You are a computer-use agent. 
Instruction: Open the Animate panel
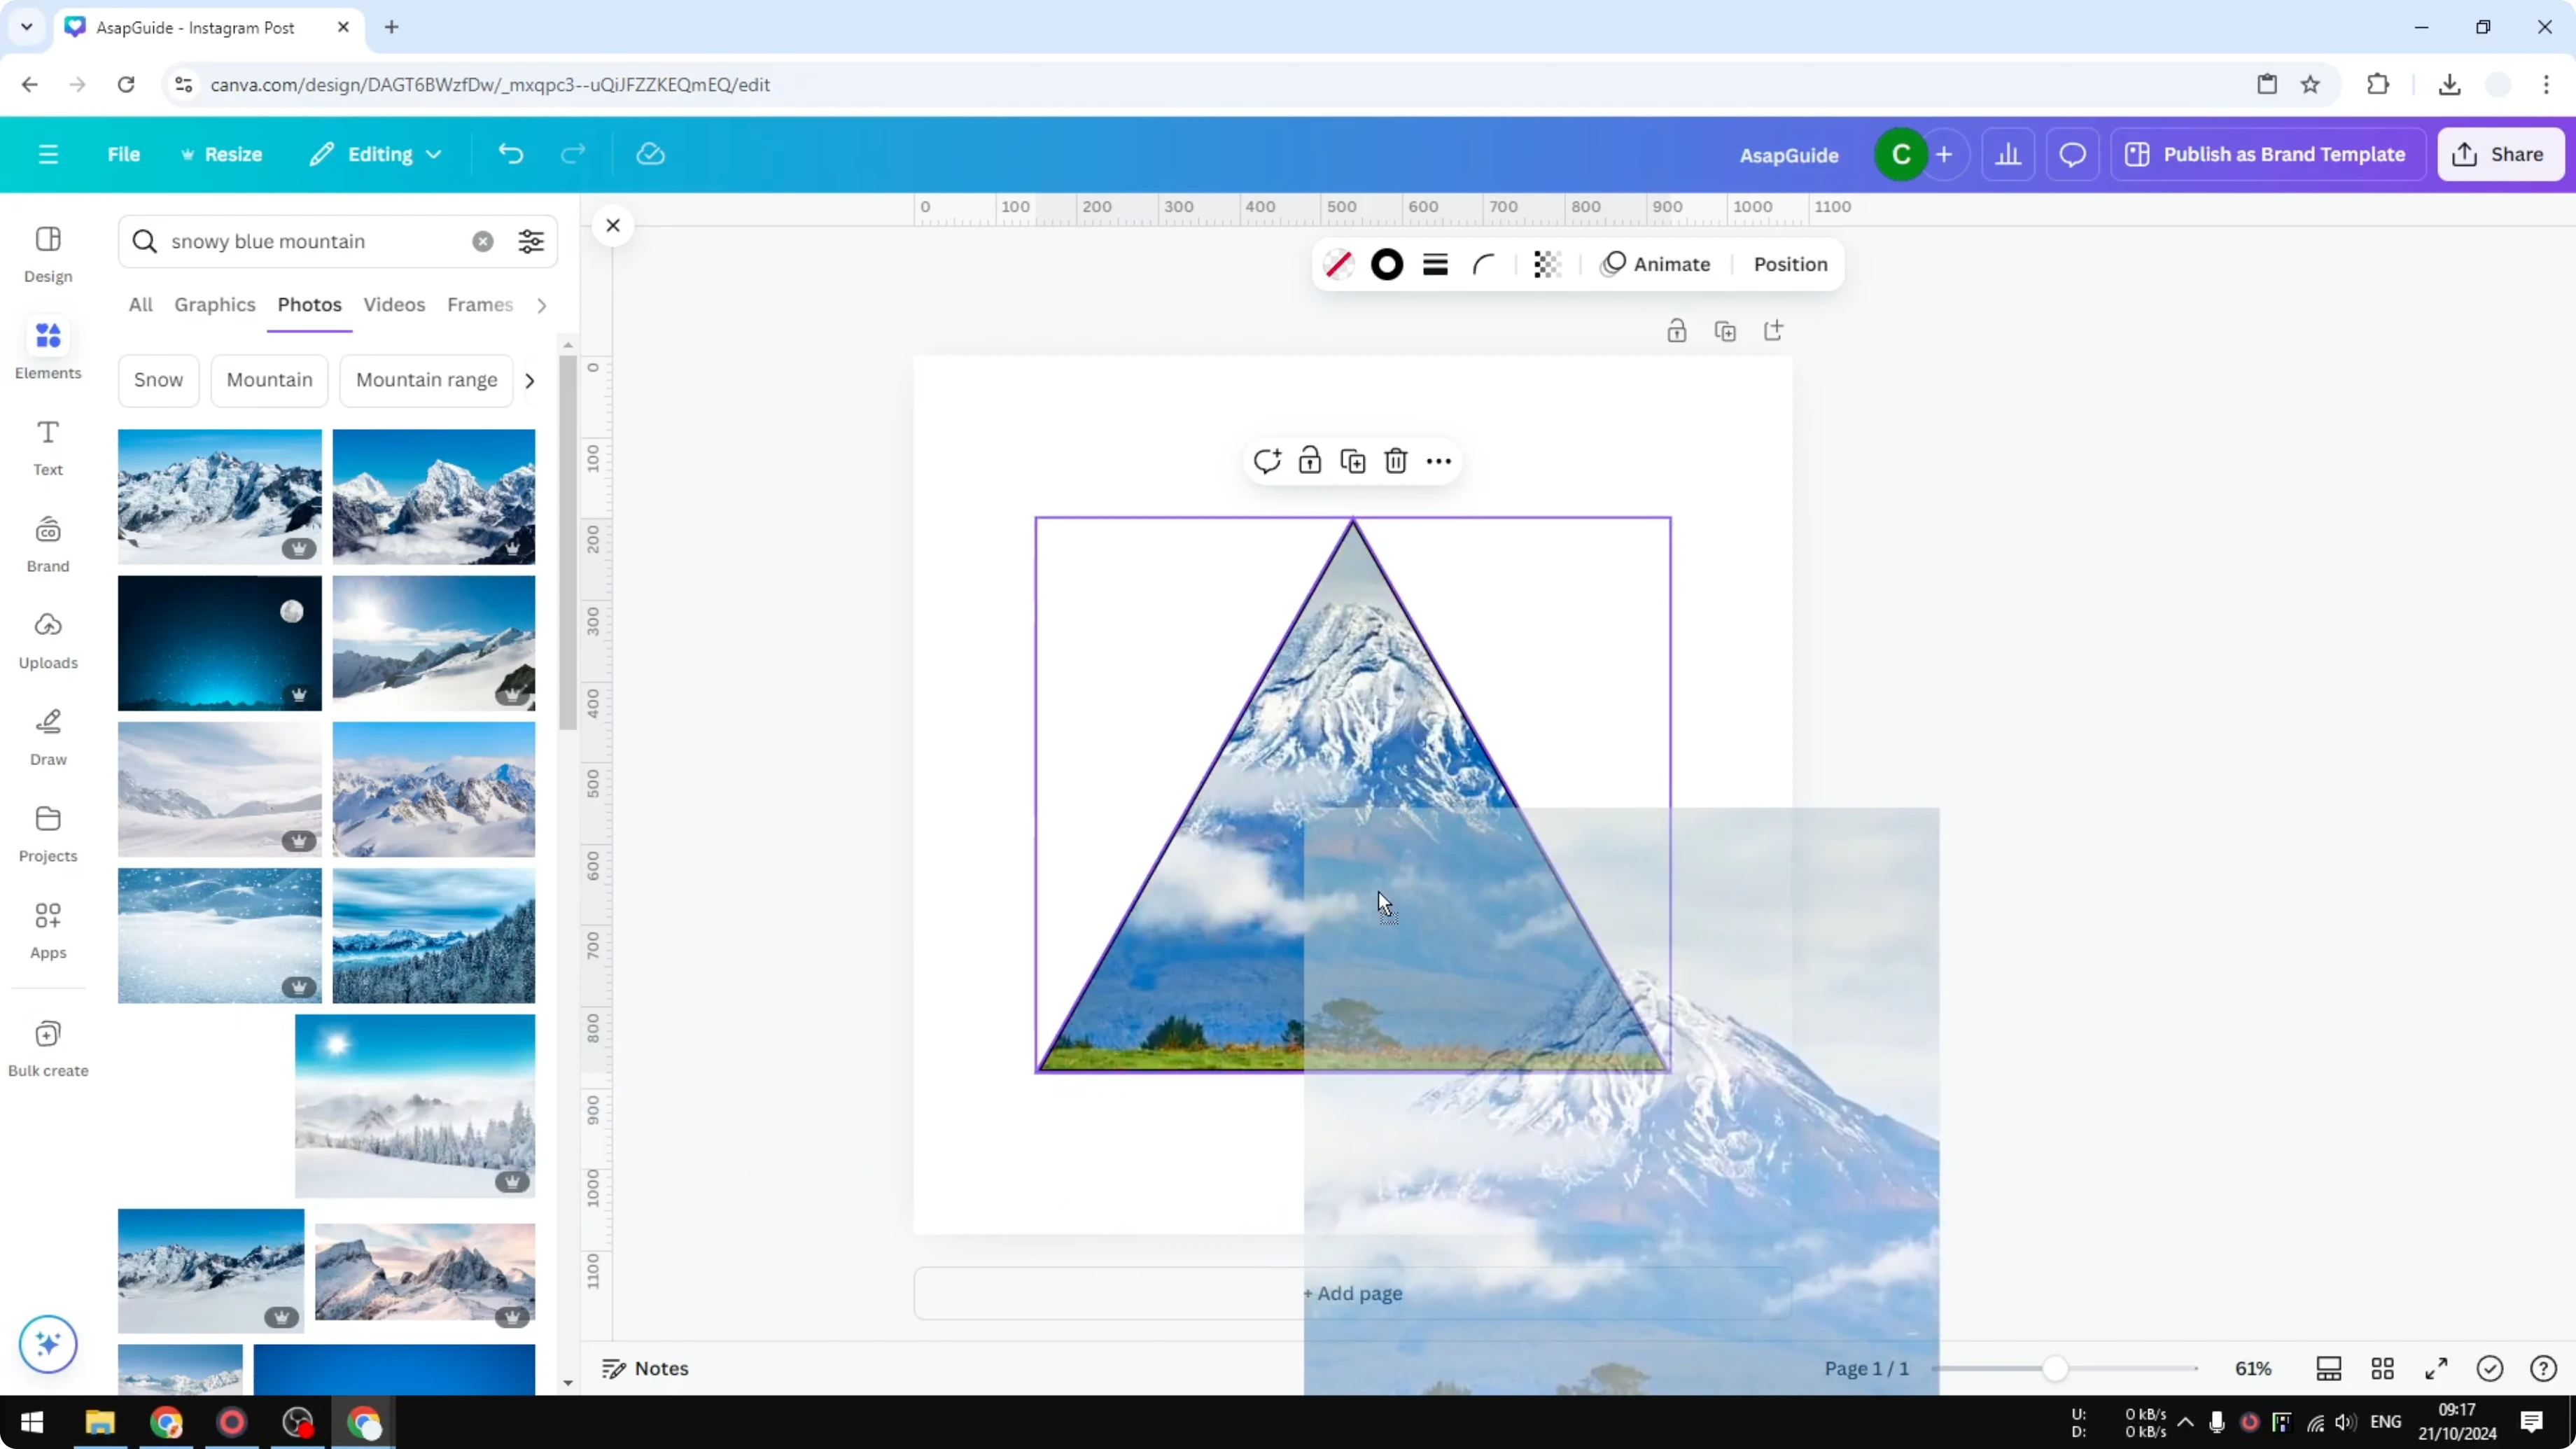tap(1656, 264)
